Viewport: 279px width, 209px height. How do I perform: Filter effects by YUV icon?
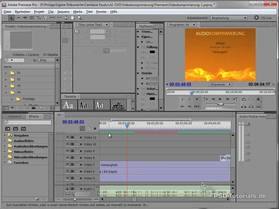click(23, 129)
